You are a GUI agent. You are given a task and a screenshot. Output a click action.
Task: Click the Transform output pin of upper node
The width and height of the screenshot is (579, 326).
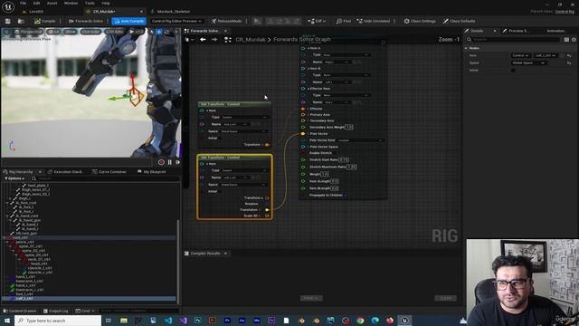[267, 145]
